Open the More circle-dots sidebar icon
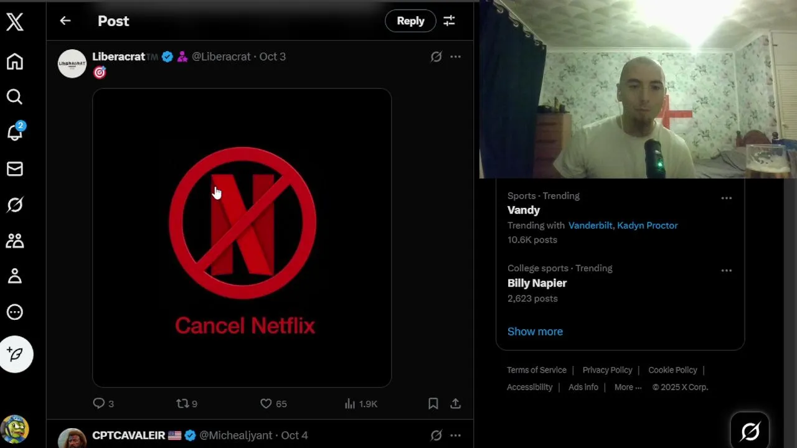This screenshot has height=448, width=797. click(x=15, y=312)
